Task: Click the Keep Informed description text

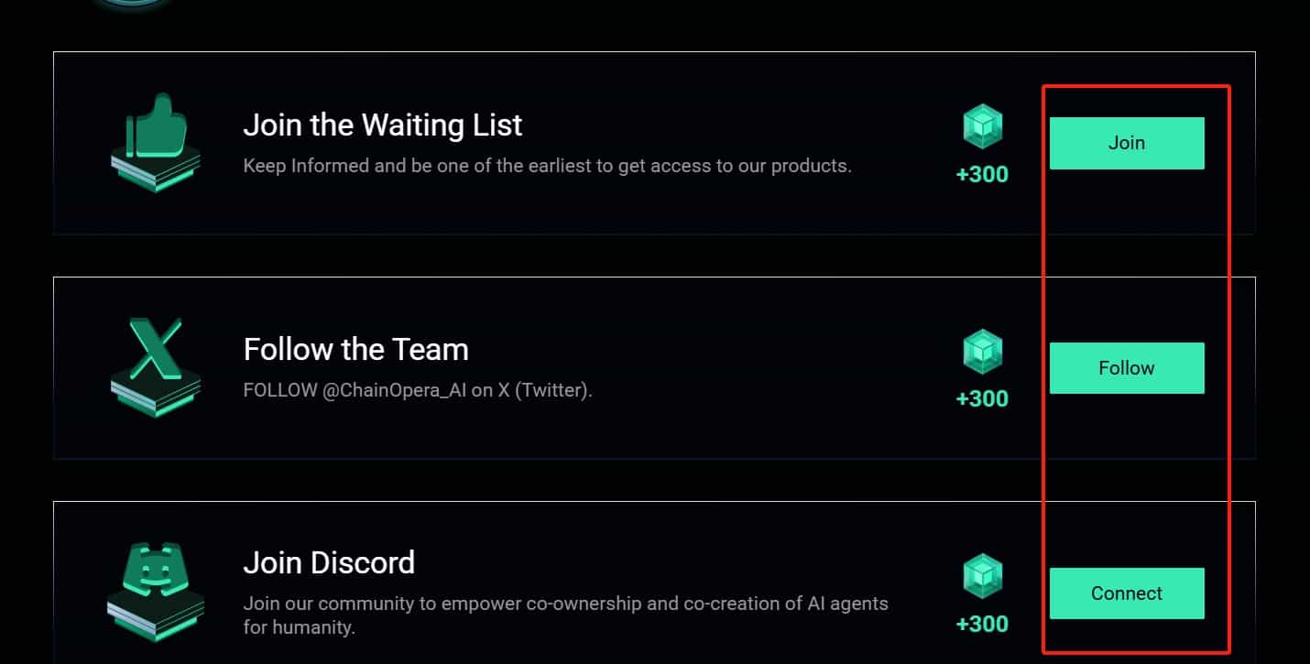Action: coord(547,166)
